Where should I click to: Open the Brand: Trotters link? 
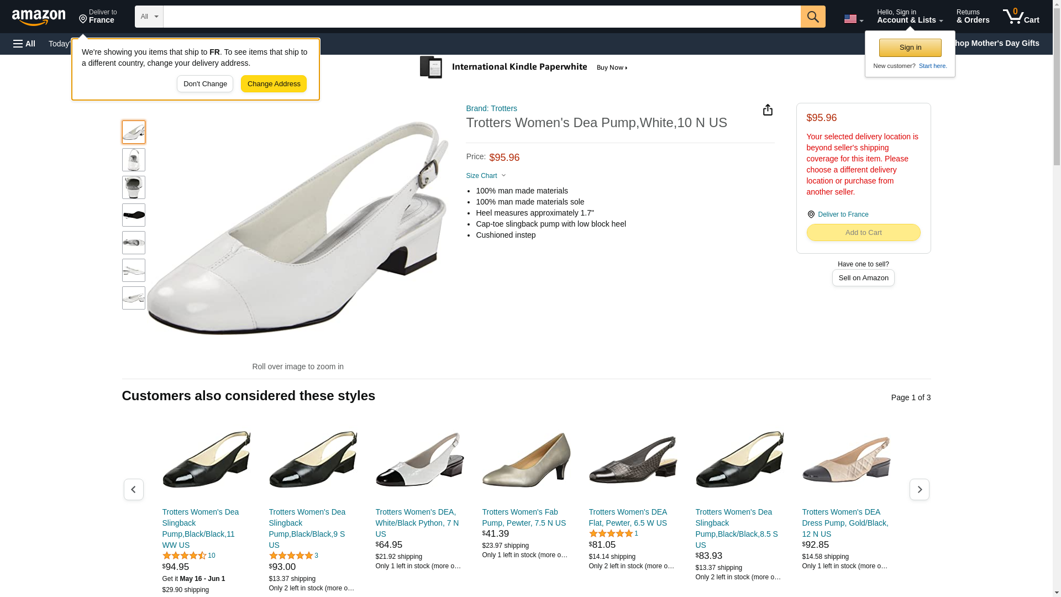491,108
